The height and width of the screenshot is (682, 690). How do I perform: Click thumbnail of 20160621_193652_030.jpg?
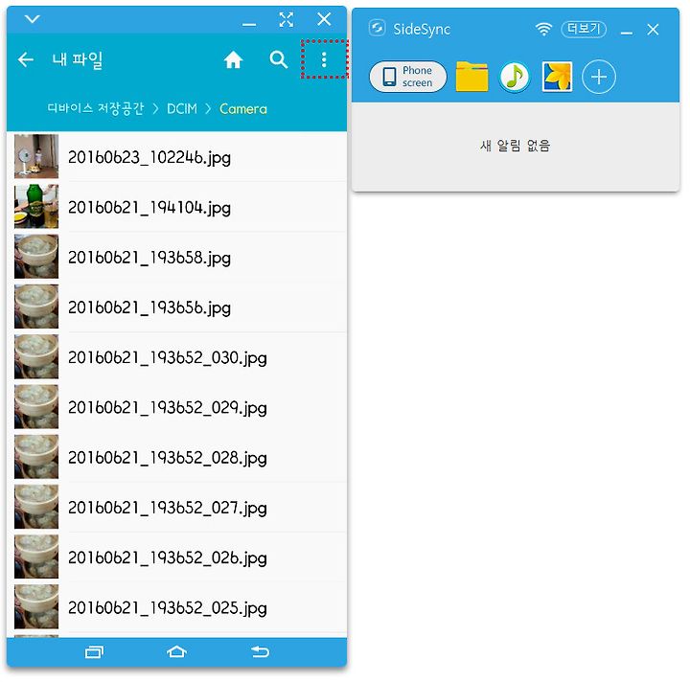tap(36, 356)
